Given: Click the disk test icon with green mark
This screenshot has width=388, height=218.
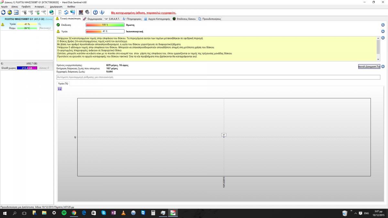Looking at the screenshot, I should pos(37,12).
